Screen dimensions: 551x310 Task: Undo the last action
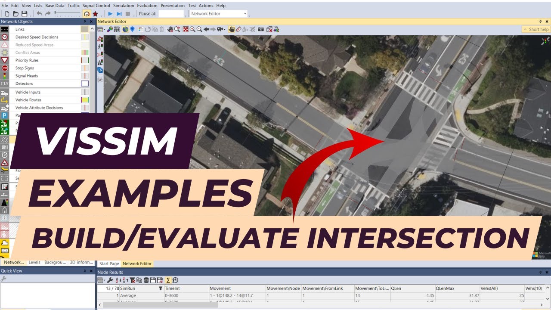[x=40, y=14]
